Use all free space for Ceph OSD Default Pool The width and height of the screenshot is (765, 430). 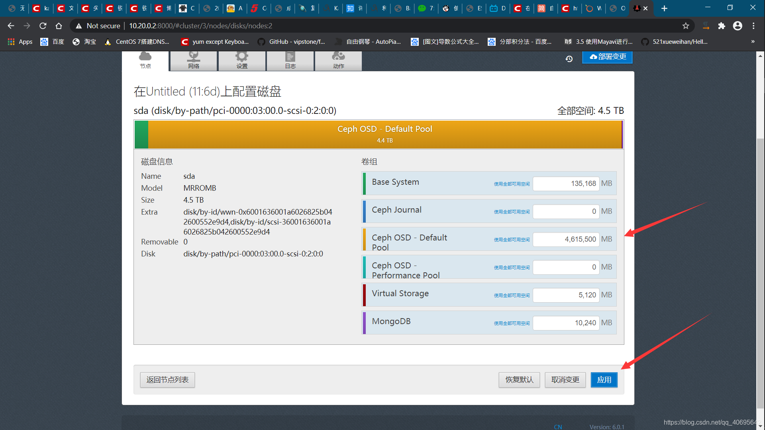pyautogui.click(x=512, y=240)
